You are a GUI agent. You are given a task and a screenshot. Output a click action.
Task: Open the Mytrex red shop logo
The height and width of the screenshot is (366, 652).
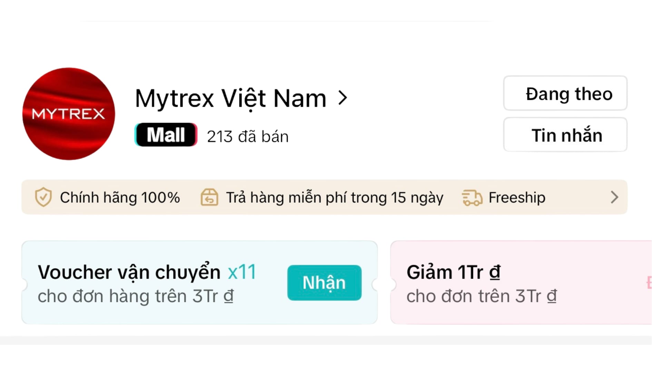(69, 114)
